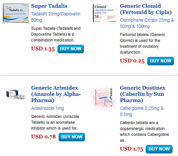Open Generic Clomid (Fertomid by Cipla) title
Image resolution: width=178 pixels, height=156 pixels.
pyautogui.click(x=146, y=9)
